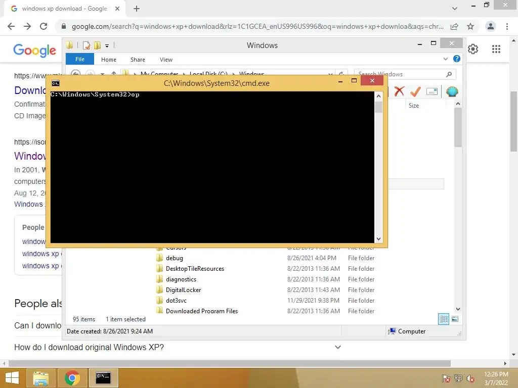Click Chrome horizontal scrollbar right arrow
518x388 pixels.
coord(505,363)
